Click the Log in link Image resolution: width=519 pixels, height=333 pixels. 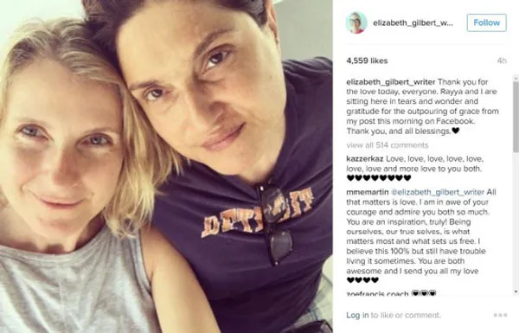pyautogui.click(x=357, y=315)
